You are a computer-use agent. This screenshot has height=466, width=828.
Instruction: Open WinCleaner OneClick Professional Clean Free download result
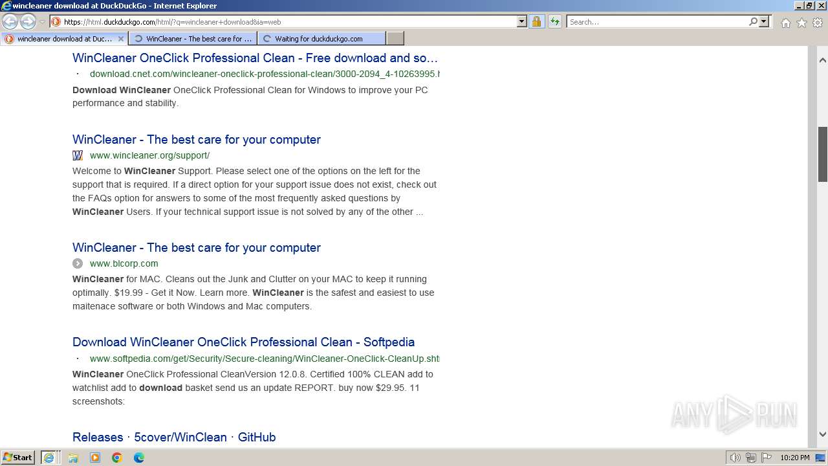tap(255, 58)
